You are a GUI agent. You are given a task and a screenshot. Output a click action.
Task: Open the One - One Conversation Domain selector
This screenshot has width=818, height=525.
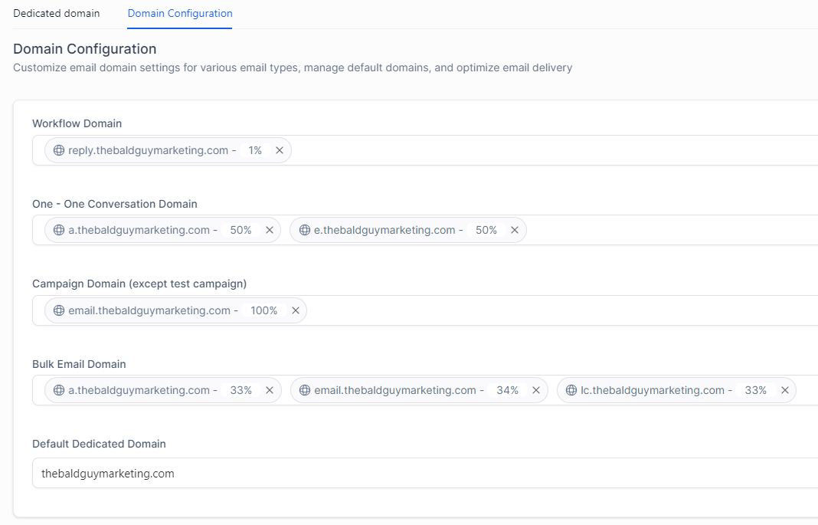click(666, 230)
